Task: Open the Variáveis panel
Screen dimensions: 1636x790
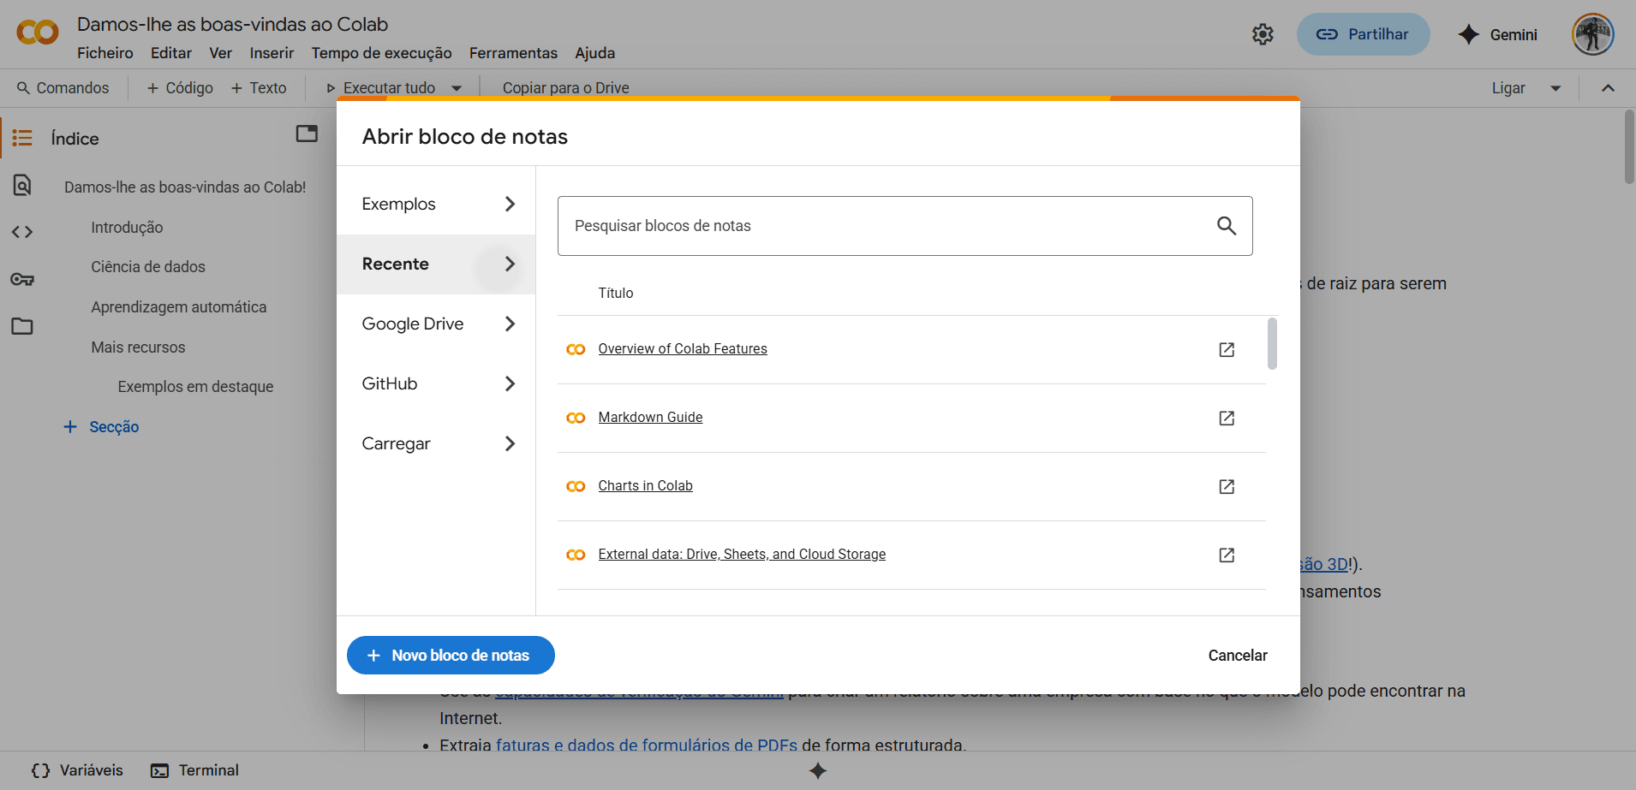Action: pyautogui.click(x=78, y=770)
